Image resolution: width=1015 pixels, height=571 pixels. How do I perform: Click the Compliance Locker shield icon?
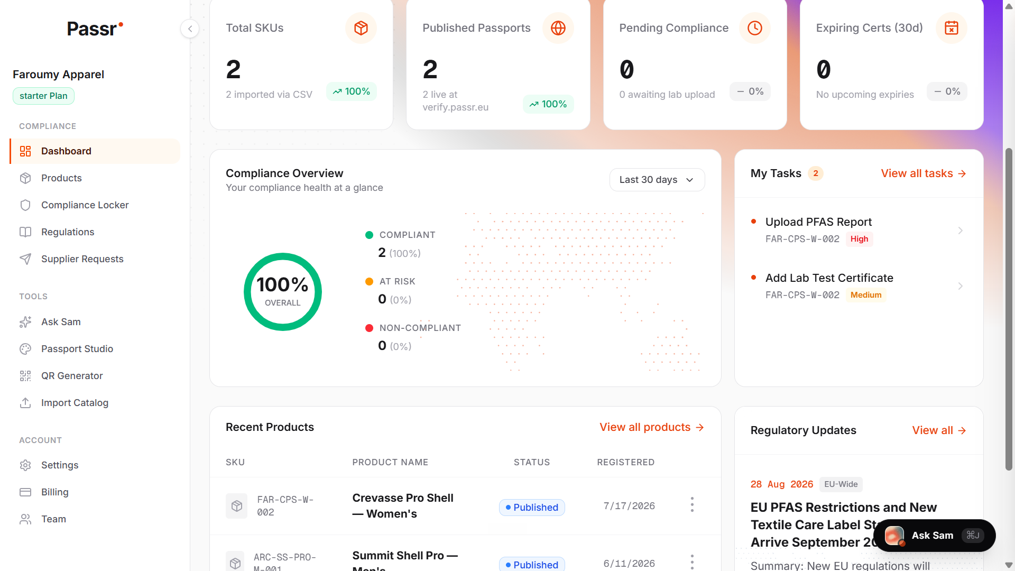25,205
